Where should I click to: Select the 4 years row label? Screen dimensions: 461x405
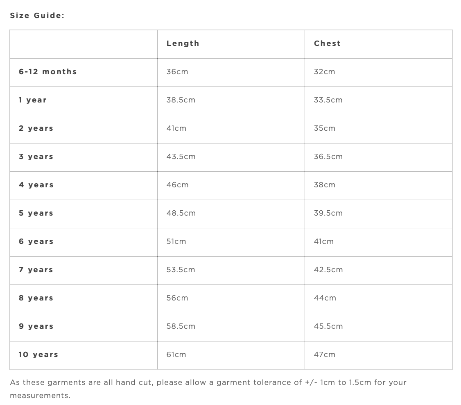[x=36, y=185]
